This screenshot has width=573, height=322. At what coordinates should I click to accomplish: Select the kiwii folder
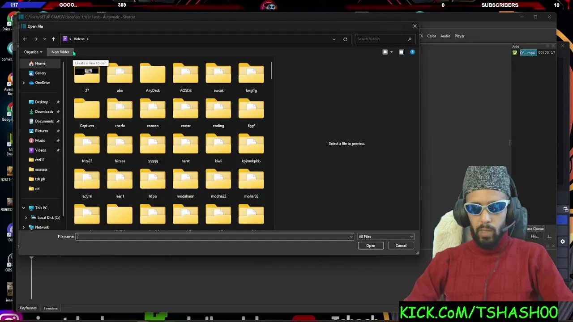click(218, 149)
